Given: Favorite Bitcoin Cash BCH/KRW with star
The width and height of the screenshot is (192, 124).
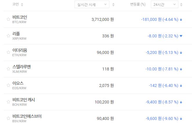Looking at the screenshot, I should click(x=8, y=102).
